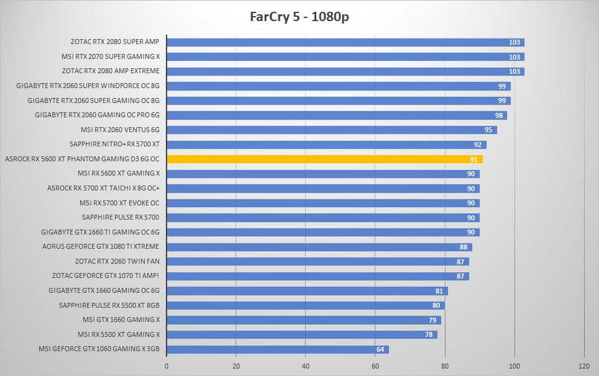
Task: Click the SAPPHIRE NITRO+ RX 5700 XT bar
Action: 327,145
